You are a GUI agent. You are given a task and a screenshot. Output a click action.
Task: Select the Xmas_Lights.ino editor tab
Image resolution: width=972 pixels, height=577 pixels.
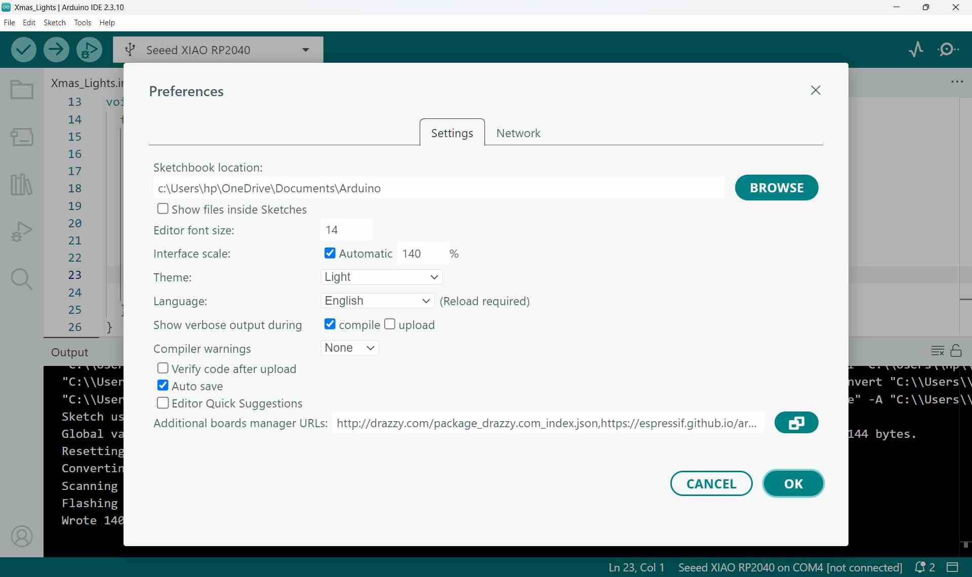click(87, 83)
